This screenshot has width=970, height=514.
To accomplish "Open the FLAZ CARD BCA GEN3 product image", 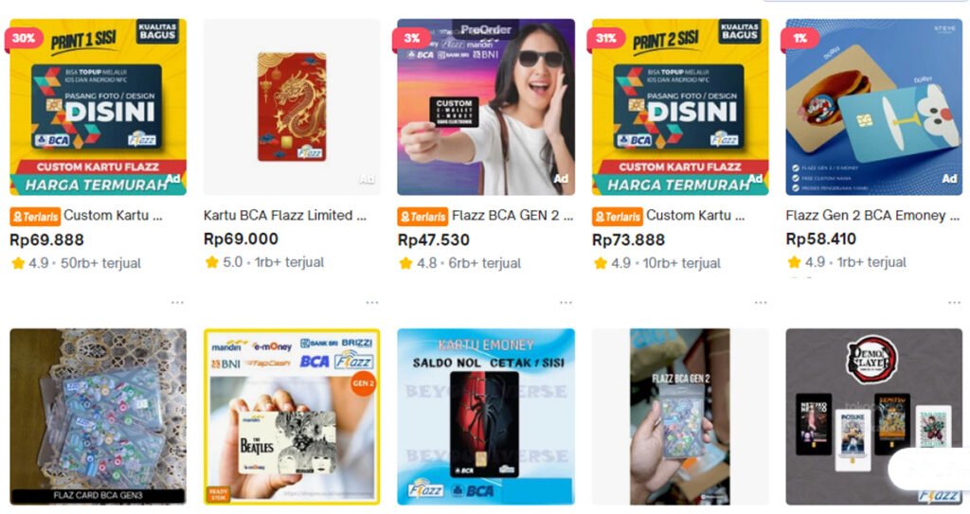I will click(x=98, y=417).
